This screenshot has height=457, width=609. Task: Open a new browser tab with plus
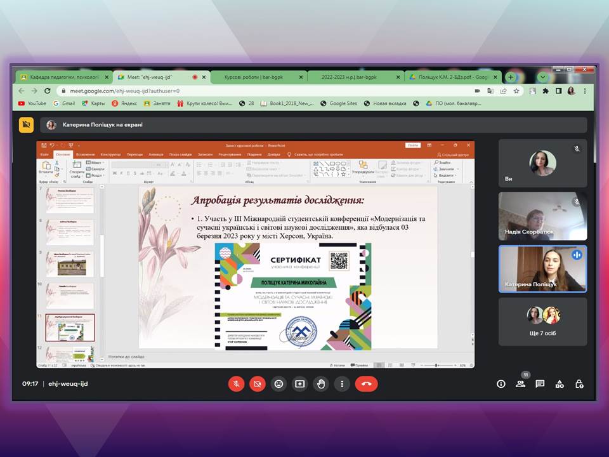coord(511,77)
